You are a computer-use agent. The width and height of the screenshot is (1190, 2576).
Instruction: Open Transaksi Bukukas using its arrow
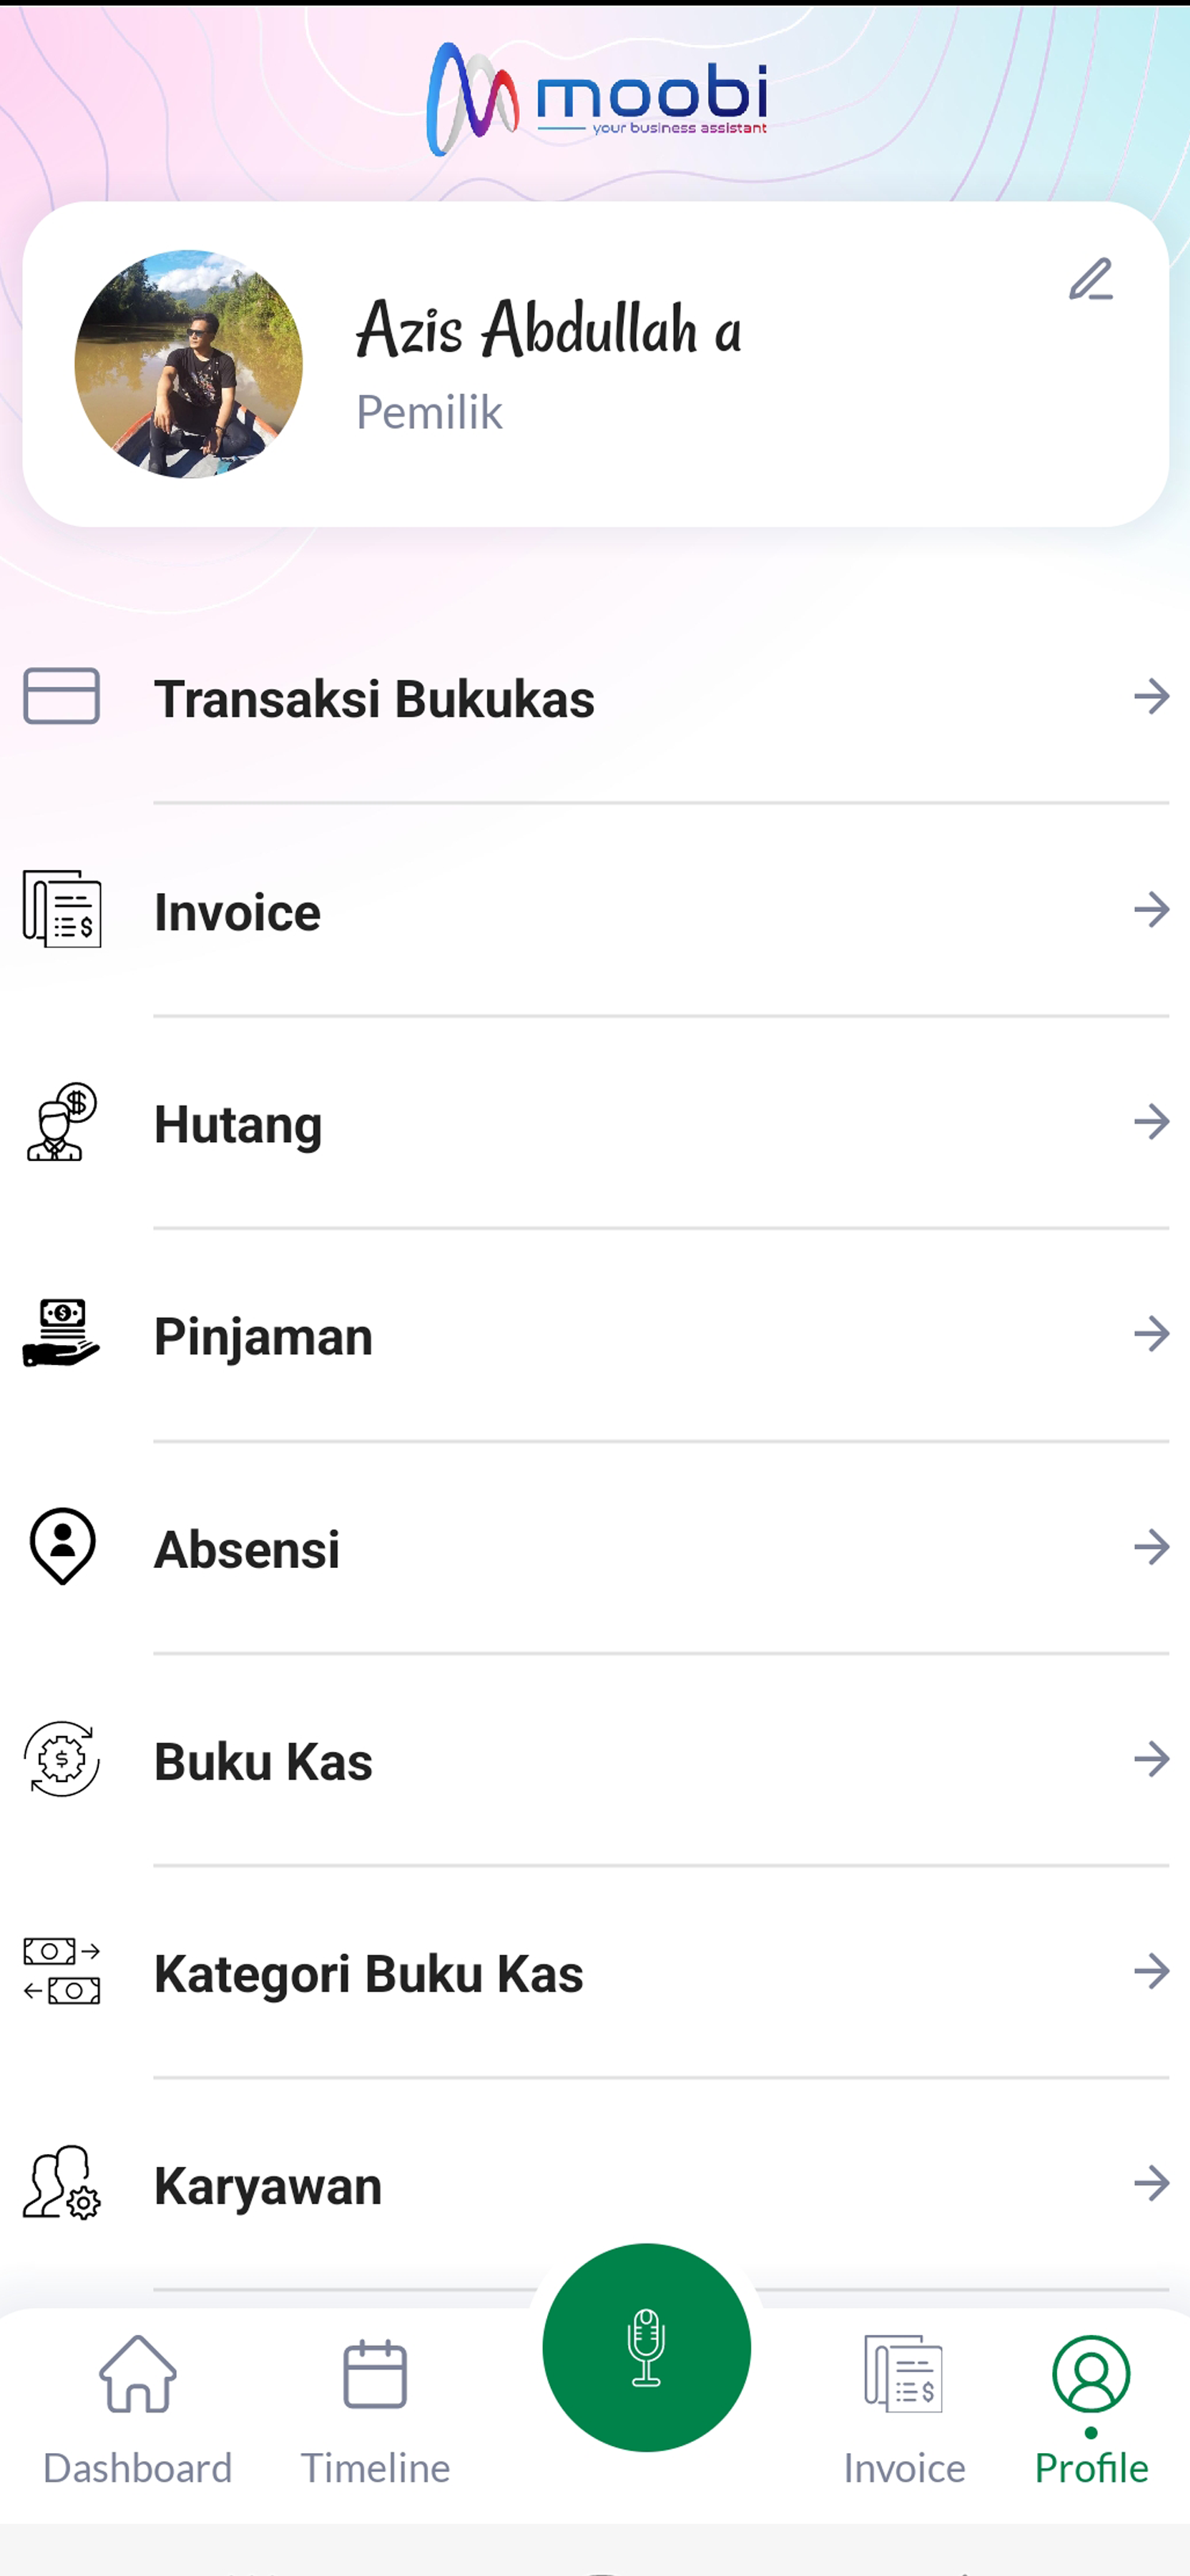click(1151, 696)
